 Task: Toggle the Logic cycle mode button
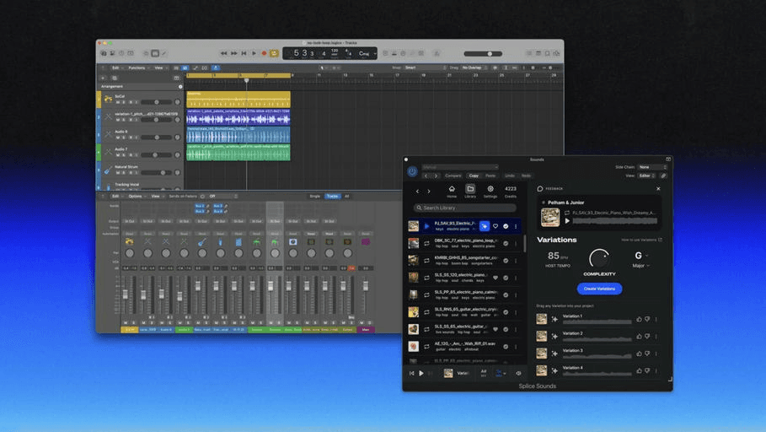(273, 53)
